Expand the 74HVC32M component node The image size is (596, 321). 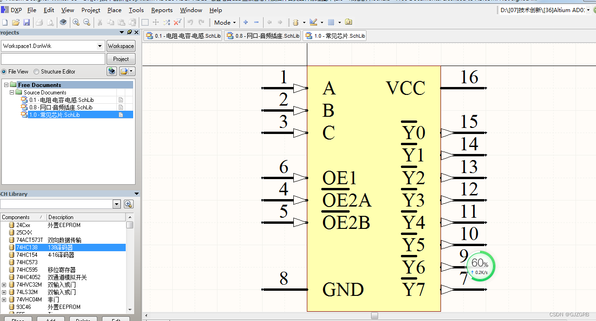coord(4,285)
